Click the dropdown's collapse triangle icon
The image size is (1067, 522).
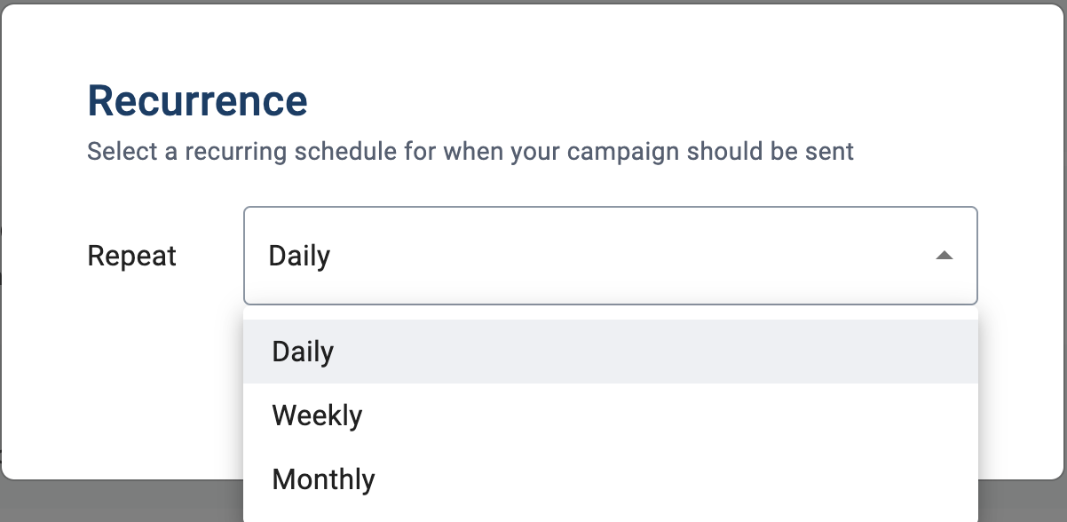944,256
